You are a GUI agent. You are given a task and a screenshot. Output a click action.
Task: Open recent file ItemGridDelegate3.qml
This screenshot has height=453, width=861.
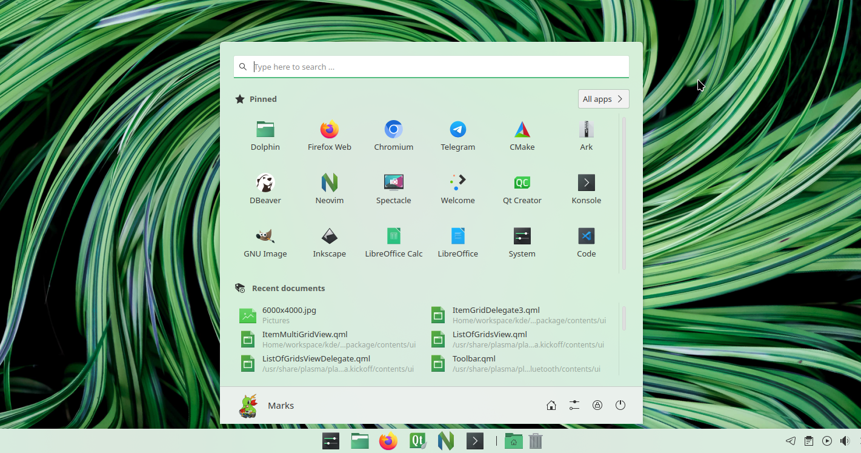click(x=519, y=315)
